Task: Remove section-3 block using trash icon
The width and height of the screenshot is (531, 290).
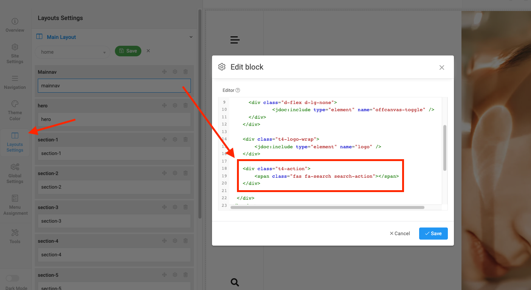Action: pos(186,207)
